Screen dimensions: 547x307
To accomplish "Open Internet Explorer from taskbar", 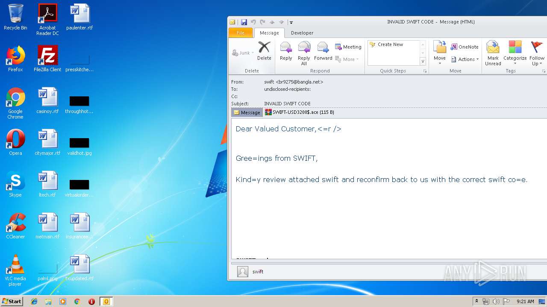I will point(34,301).
